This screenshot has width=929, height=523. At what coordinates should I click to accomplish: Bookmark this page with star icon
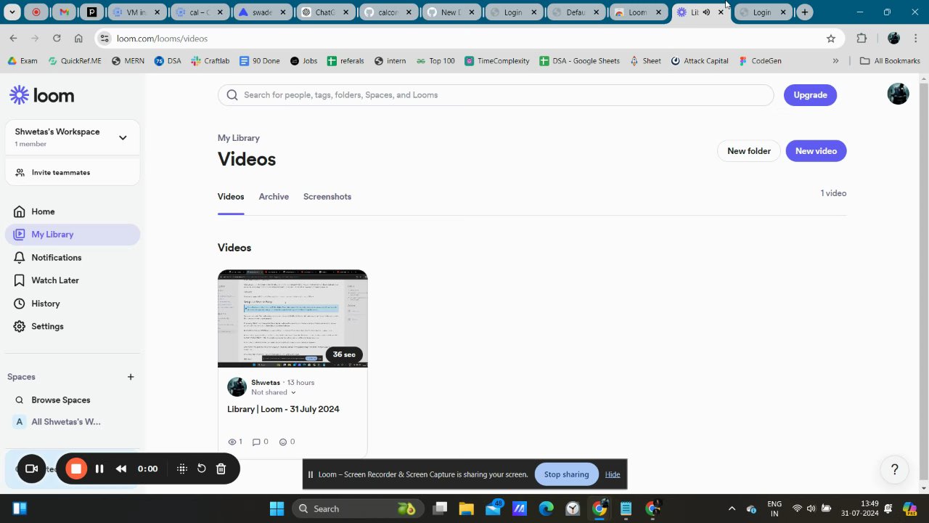pos(831,38)
